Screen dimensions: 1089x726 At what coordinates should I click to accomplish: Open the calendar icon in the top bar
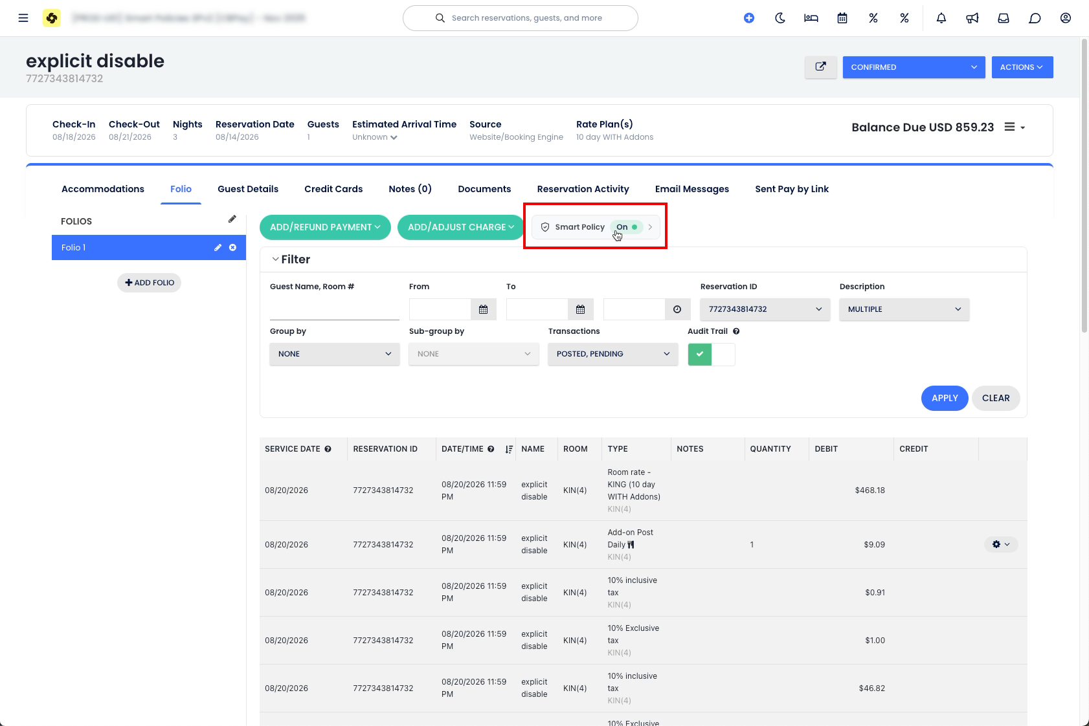pyautogui.click(x=842, y=18)
